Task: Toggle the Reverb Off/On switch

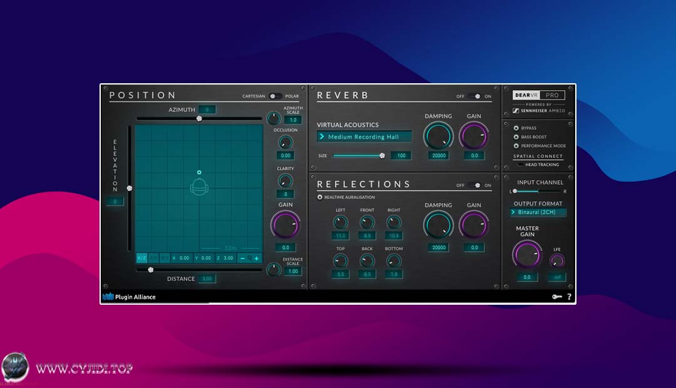Action: tap(474, 96)
